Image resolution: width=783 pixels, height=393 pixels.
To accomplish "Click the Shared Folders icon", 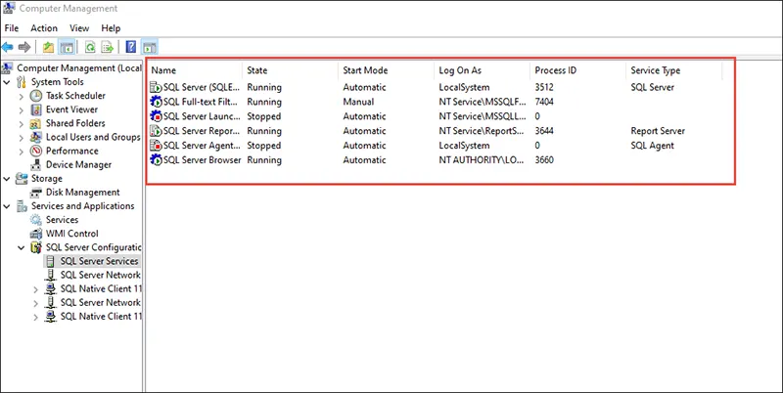I will (x=36, y=123).
